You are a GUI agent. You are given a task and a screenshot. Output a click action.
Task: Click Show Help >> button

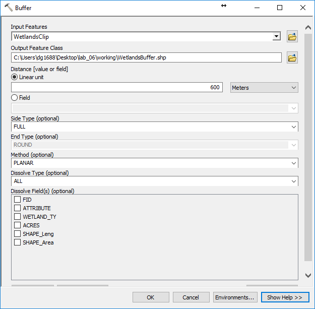tap(285, 297)
